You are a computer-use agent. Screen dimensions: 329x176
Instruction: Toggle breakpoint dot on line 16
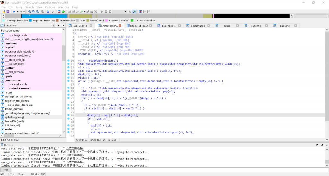point(69,81)
